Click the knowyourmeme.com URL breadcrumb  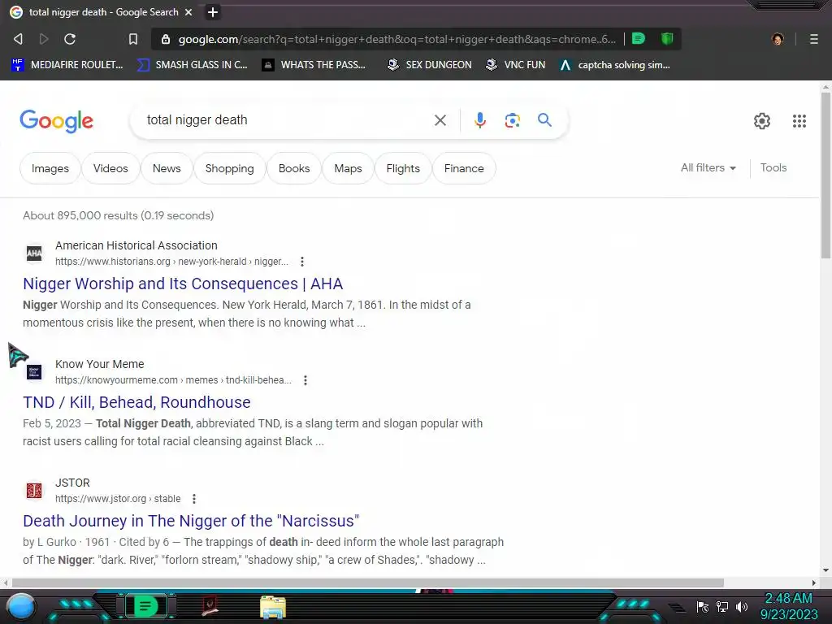click(174, 380)
